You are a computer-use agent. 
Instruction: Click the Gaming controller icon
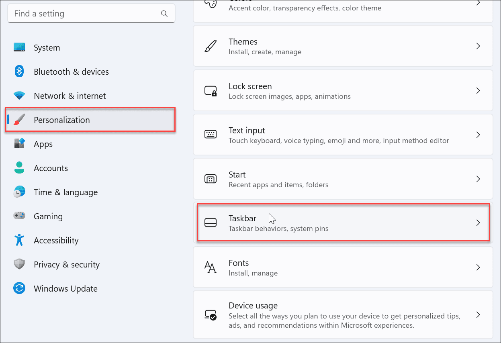[19, 216]
